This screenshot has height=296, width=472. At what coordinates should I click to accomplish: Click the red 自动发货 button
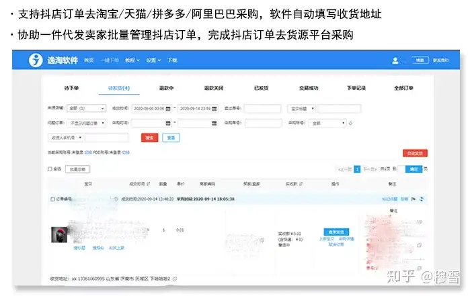click(x=415, y=153)
